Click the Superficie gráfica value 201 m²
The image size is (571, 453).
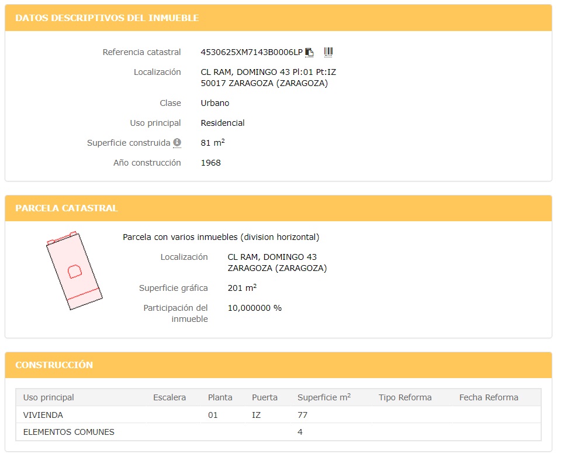click(x=242, y=288)
